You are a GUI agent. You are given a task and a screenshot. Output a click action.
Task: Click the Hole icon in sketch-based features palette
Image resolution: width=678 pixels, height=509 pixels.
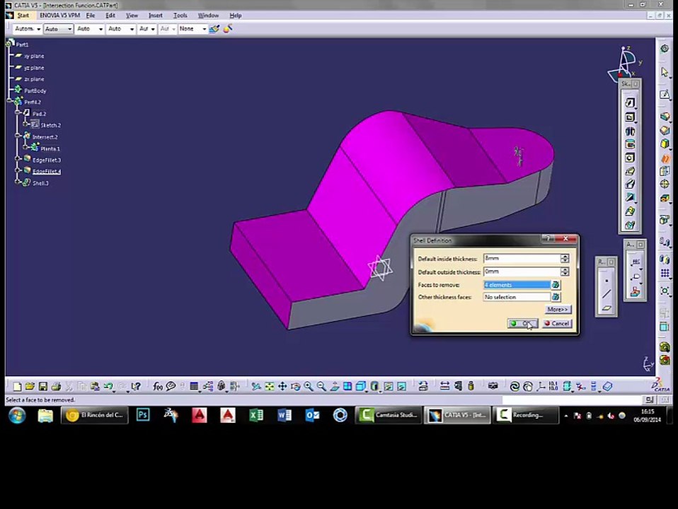click(x=630, y=158)
